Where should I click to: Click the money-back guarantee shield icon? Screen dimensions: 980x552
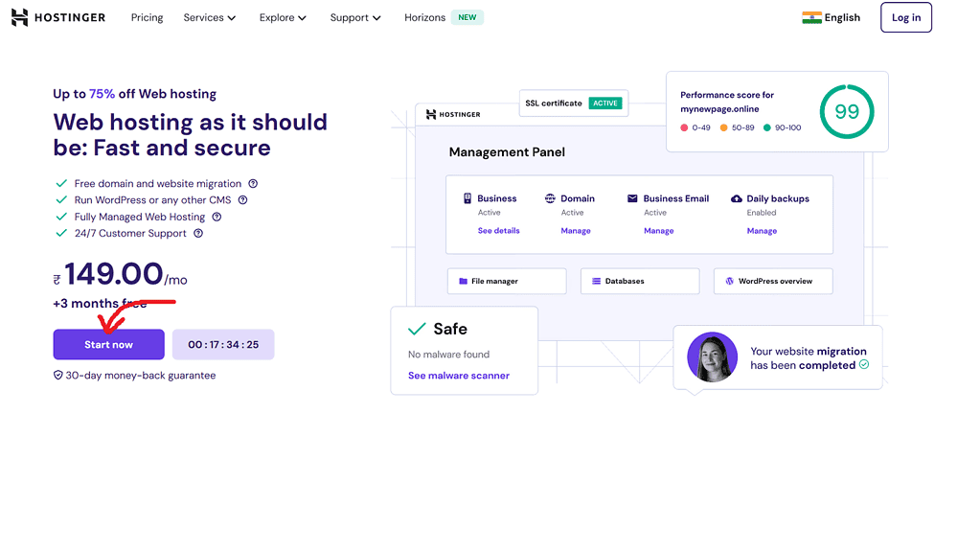pos(57,376)
